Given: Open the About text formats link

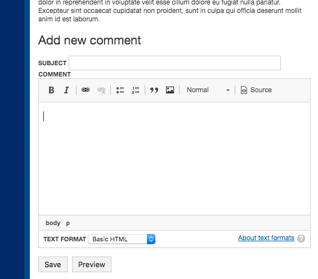Looking at the screenshot, I should 266,238.
